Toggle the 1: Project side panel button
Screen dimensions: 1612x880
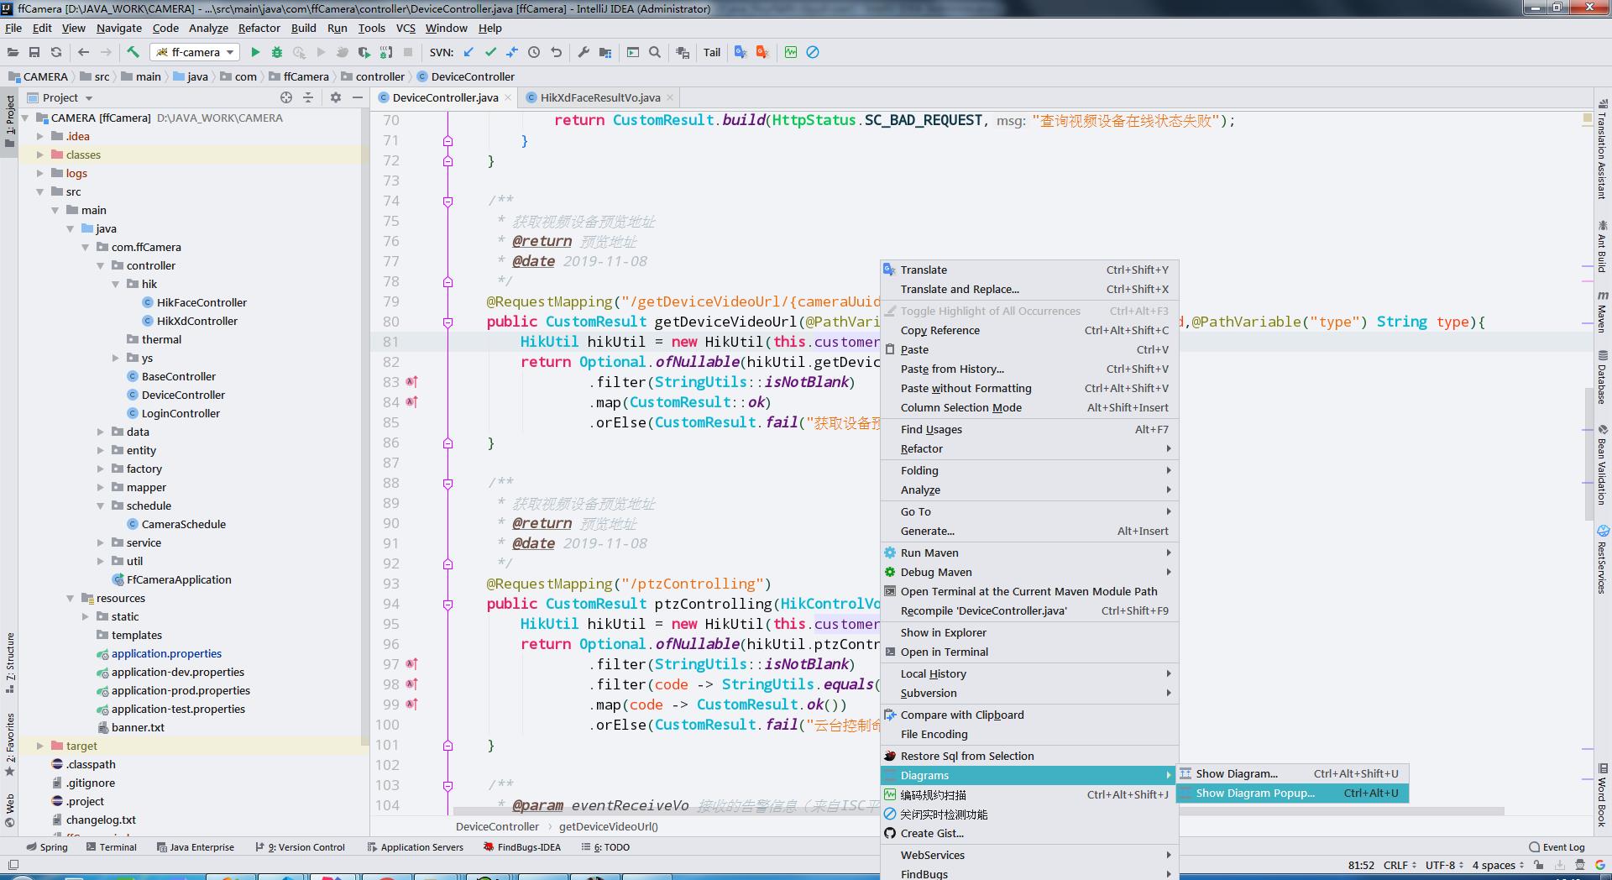pyautogui.click(x=10, y=118)
